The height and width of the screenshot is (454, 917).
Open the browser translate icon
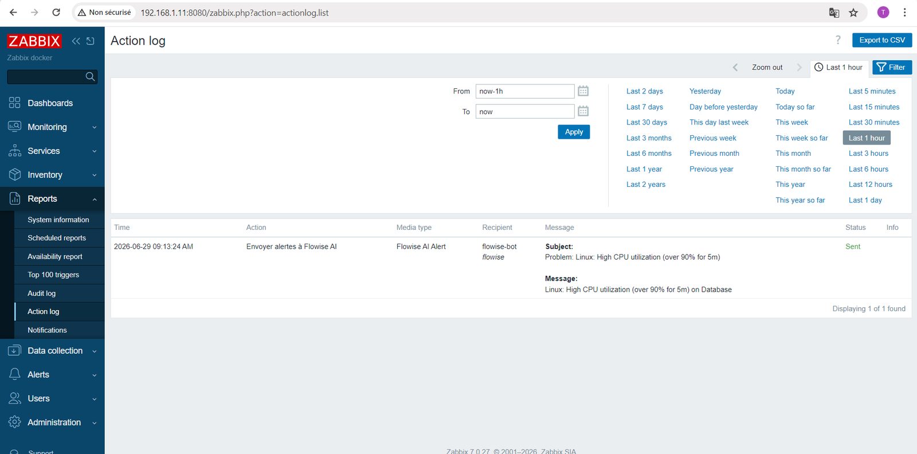pos(834,12)
